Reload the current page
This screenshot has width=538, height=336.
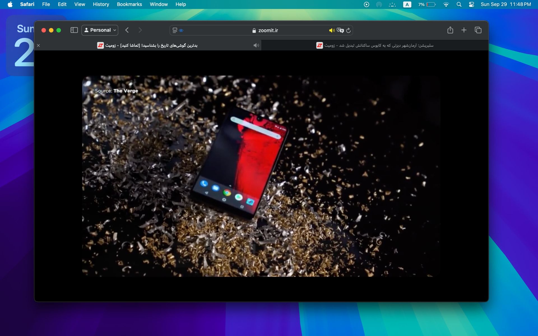[x=348, y=30]
